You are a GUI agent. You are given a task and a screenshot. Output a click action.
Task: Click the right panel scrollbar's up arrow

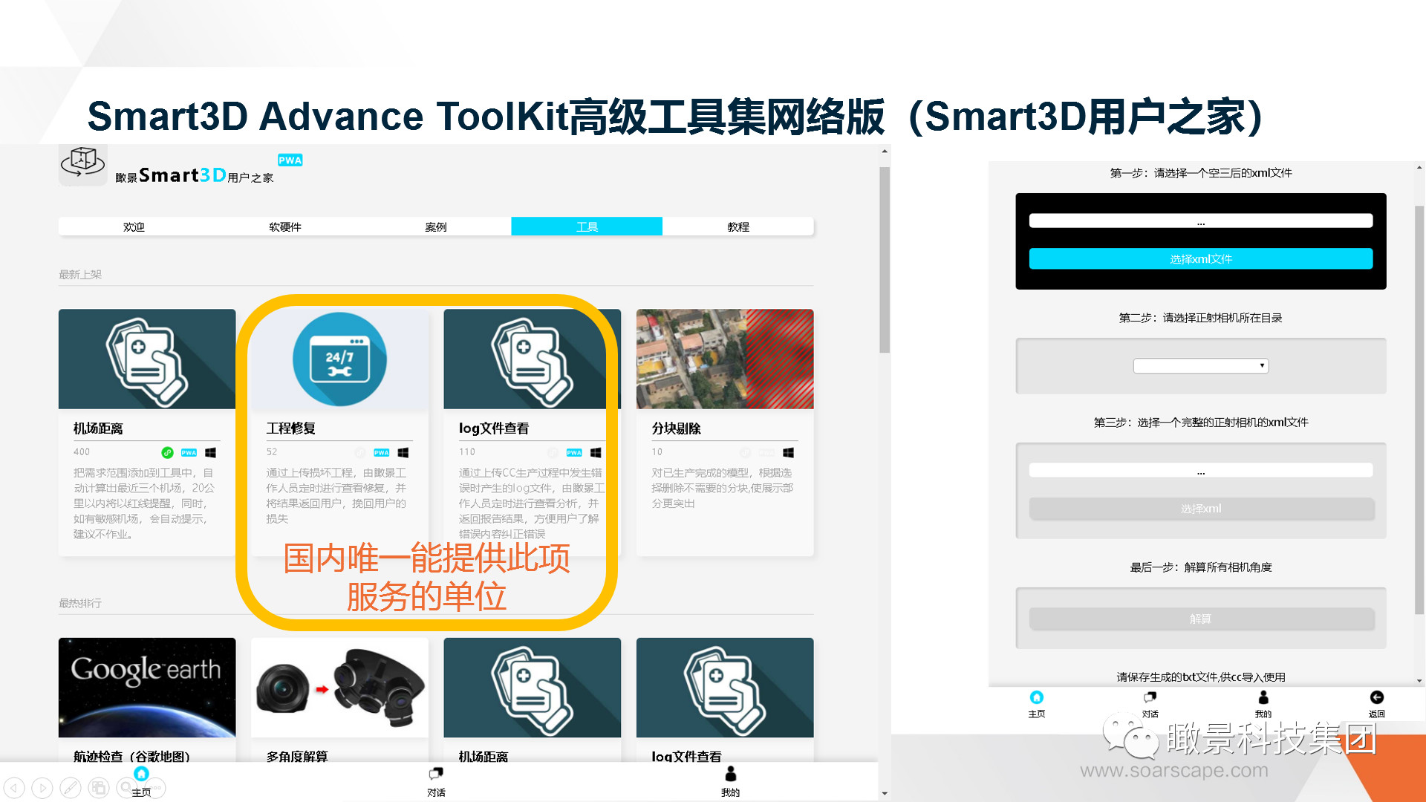(x=1419, y=168)
